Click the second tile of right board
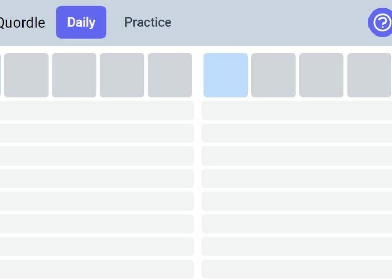The height and width of the screenshot is (280, 392). pyautogui.click(x=273, y=75)
